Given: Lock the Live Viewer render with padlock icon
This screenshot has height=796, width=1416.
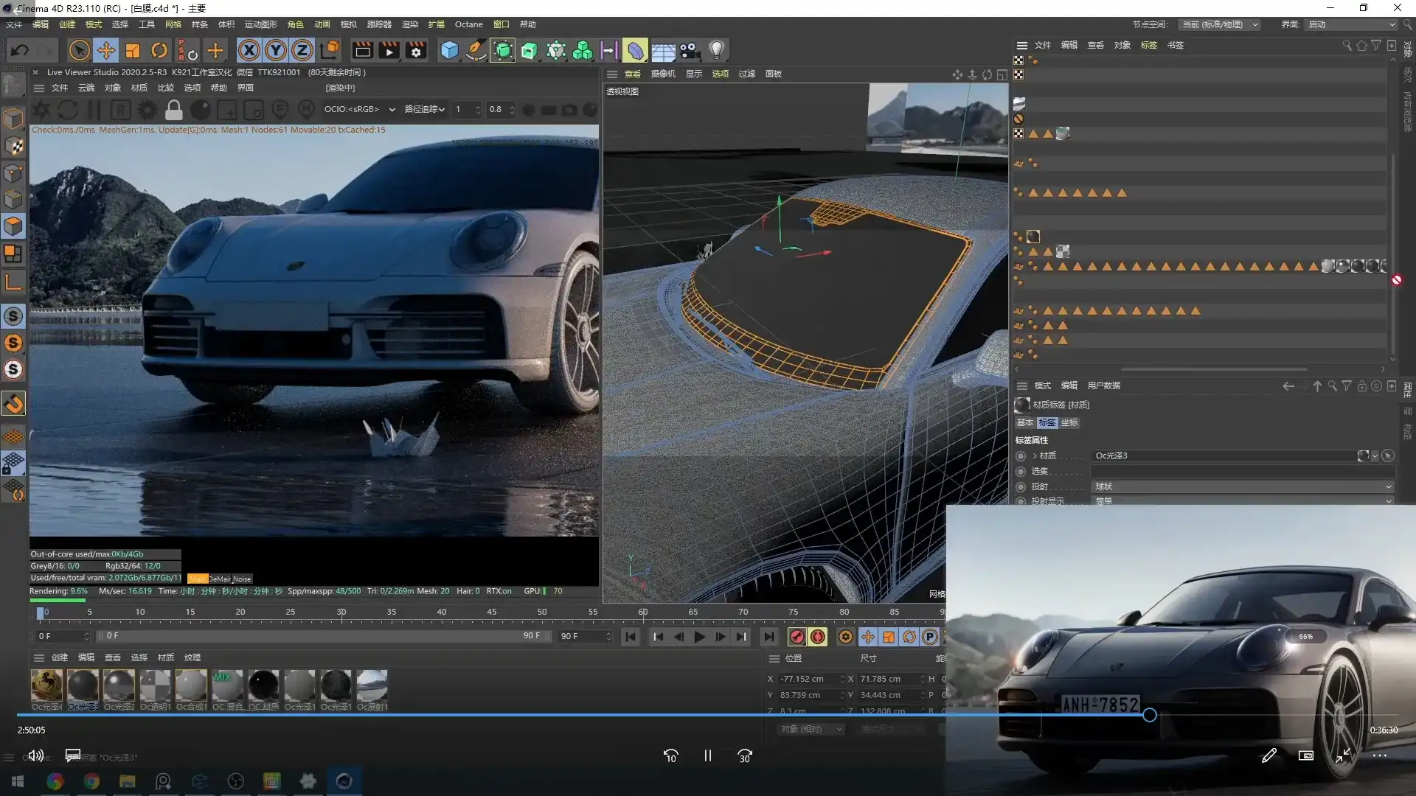Looking at the screenshot, I should (x=174, y=110).
